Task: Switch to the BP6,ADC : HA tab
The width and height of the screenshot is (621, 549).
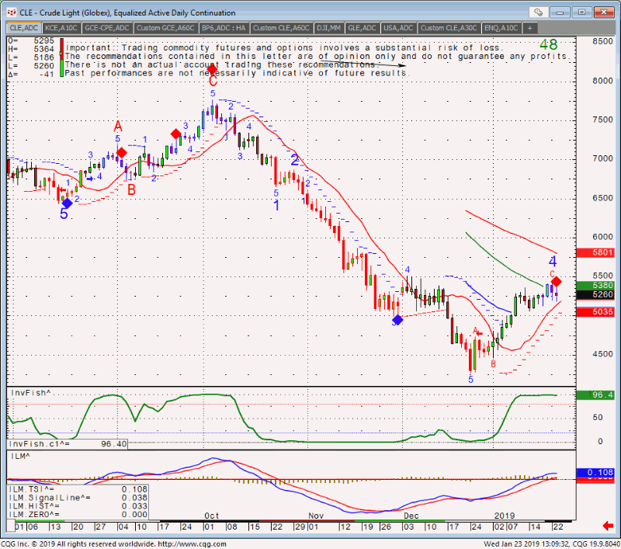Action: pyautogui.click(x=224, y=28)
